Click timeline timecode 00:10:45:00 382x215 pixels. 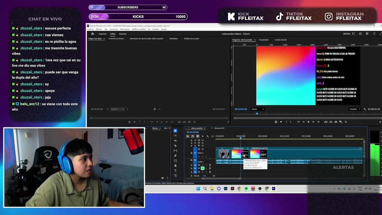pos(192,132)
